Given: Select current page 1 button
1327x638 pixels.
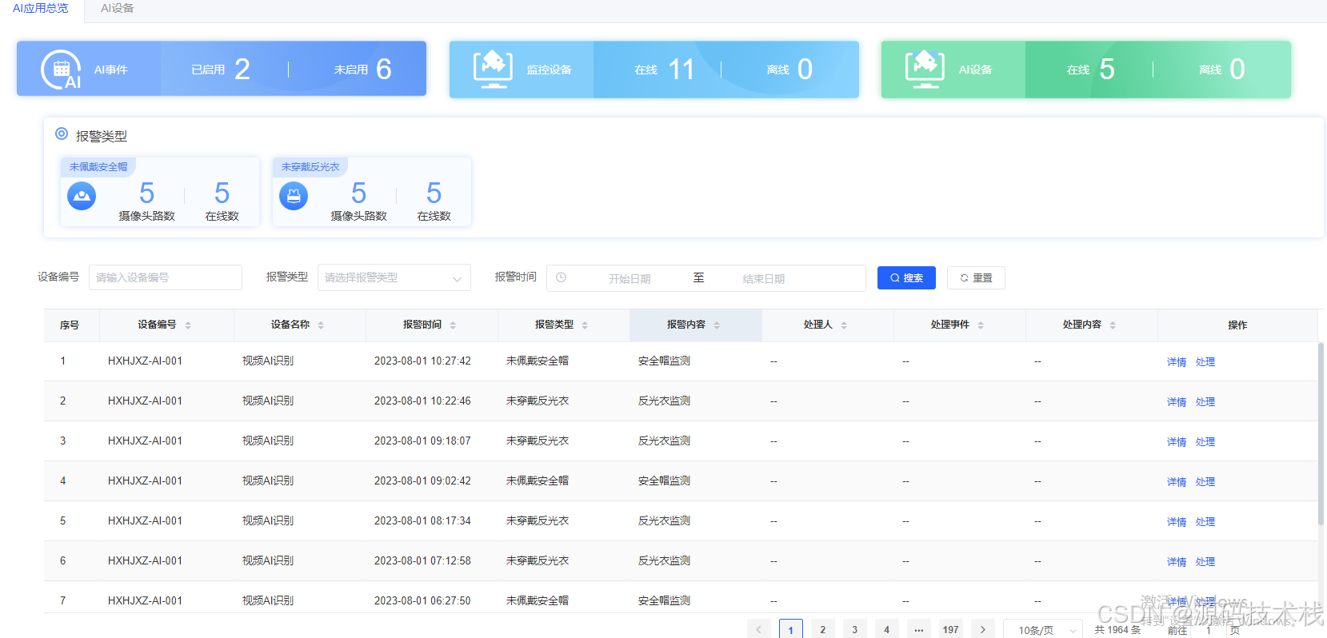Looking at the screenshot, I should coord(790,629).
